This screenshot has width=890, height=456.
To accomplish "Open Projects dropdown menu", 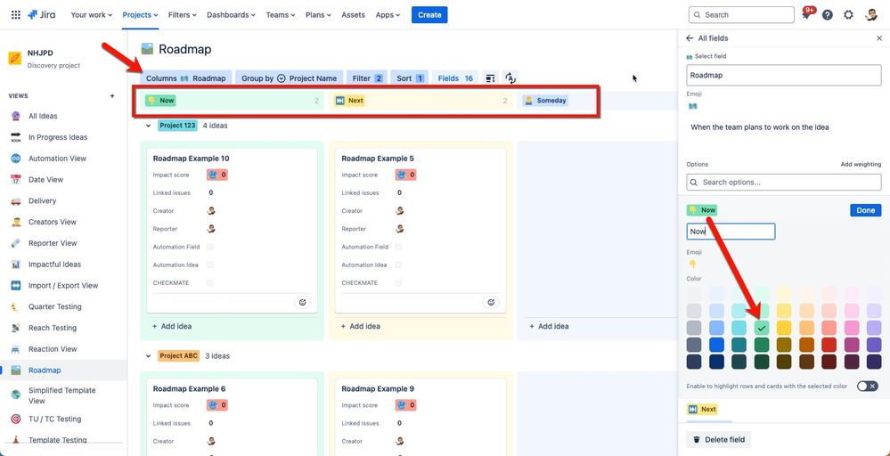I will pos(140,15).
